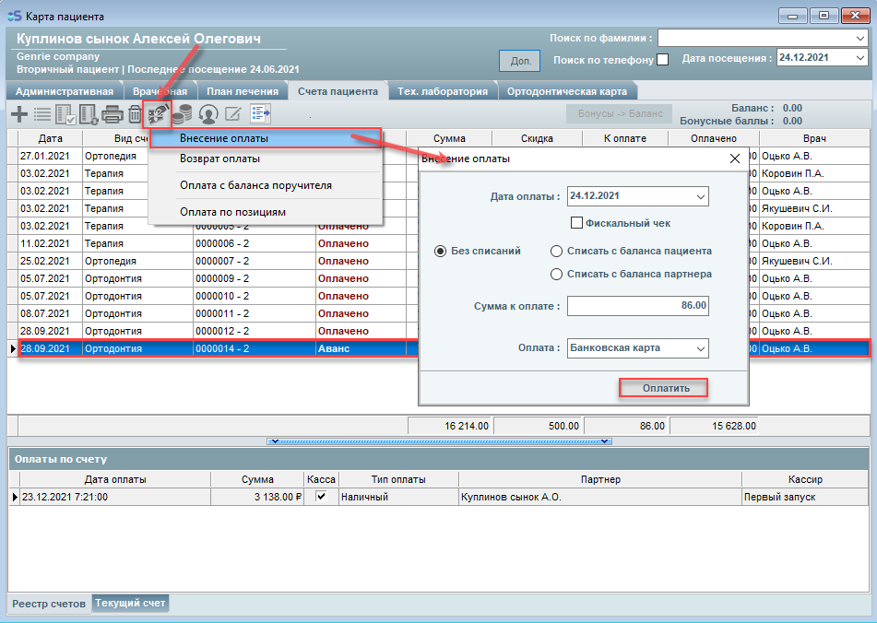The width and height of the screenshot is (877, 623).
Task: Click the plus icon to add invoice
Action: [x=18, y=114]
